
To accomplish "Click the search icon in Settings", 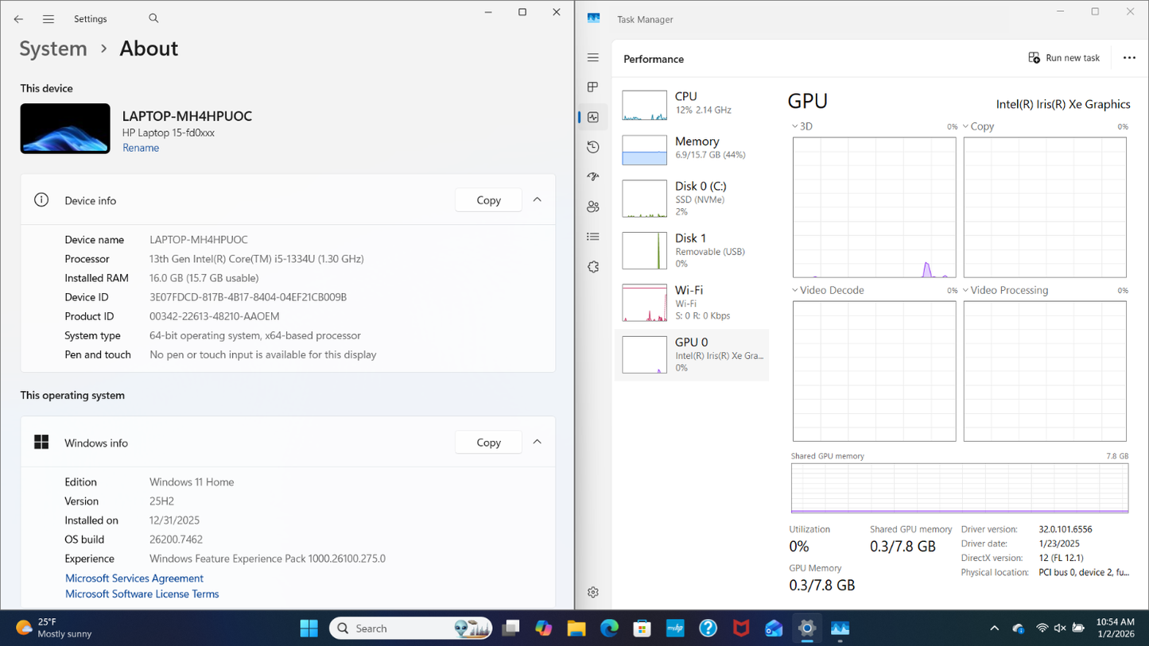I will point(153,18).
